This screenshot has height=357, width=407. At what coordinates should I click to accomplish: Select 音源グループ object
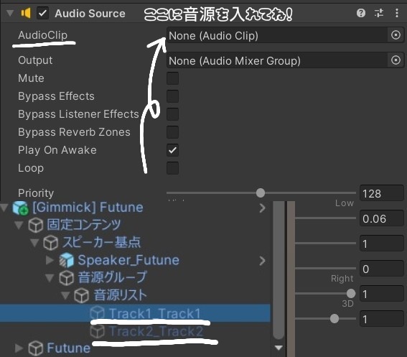(x=113, y=277)
